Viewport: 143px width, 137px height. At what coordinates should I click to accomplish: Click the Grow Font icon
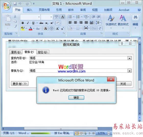pyautogui.click(x=57, y=29)
